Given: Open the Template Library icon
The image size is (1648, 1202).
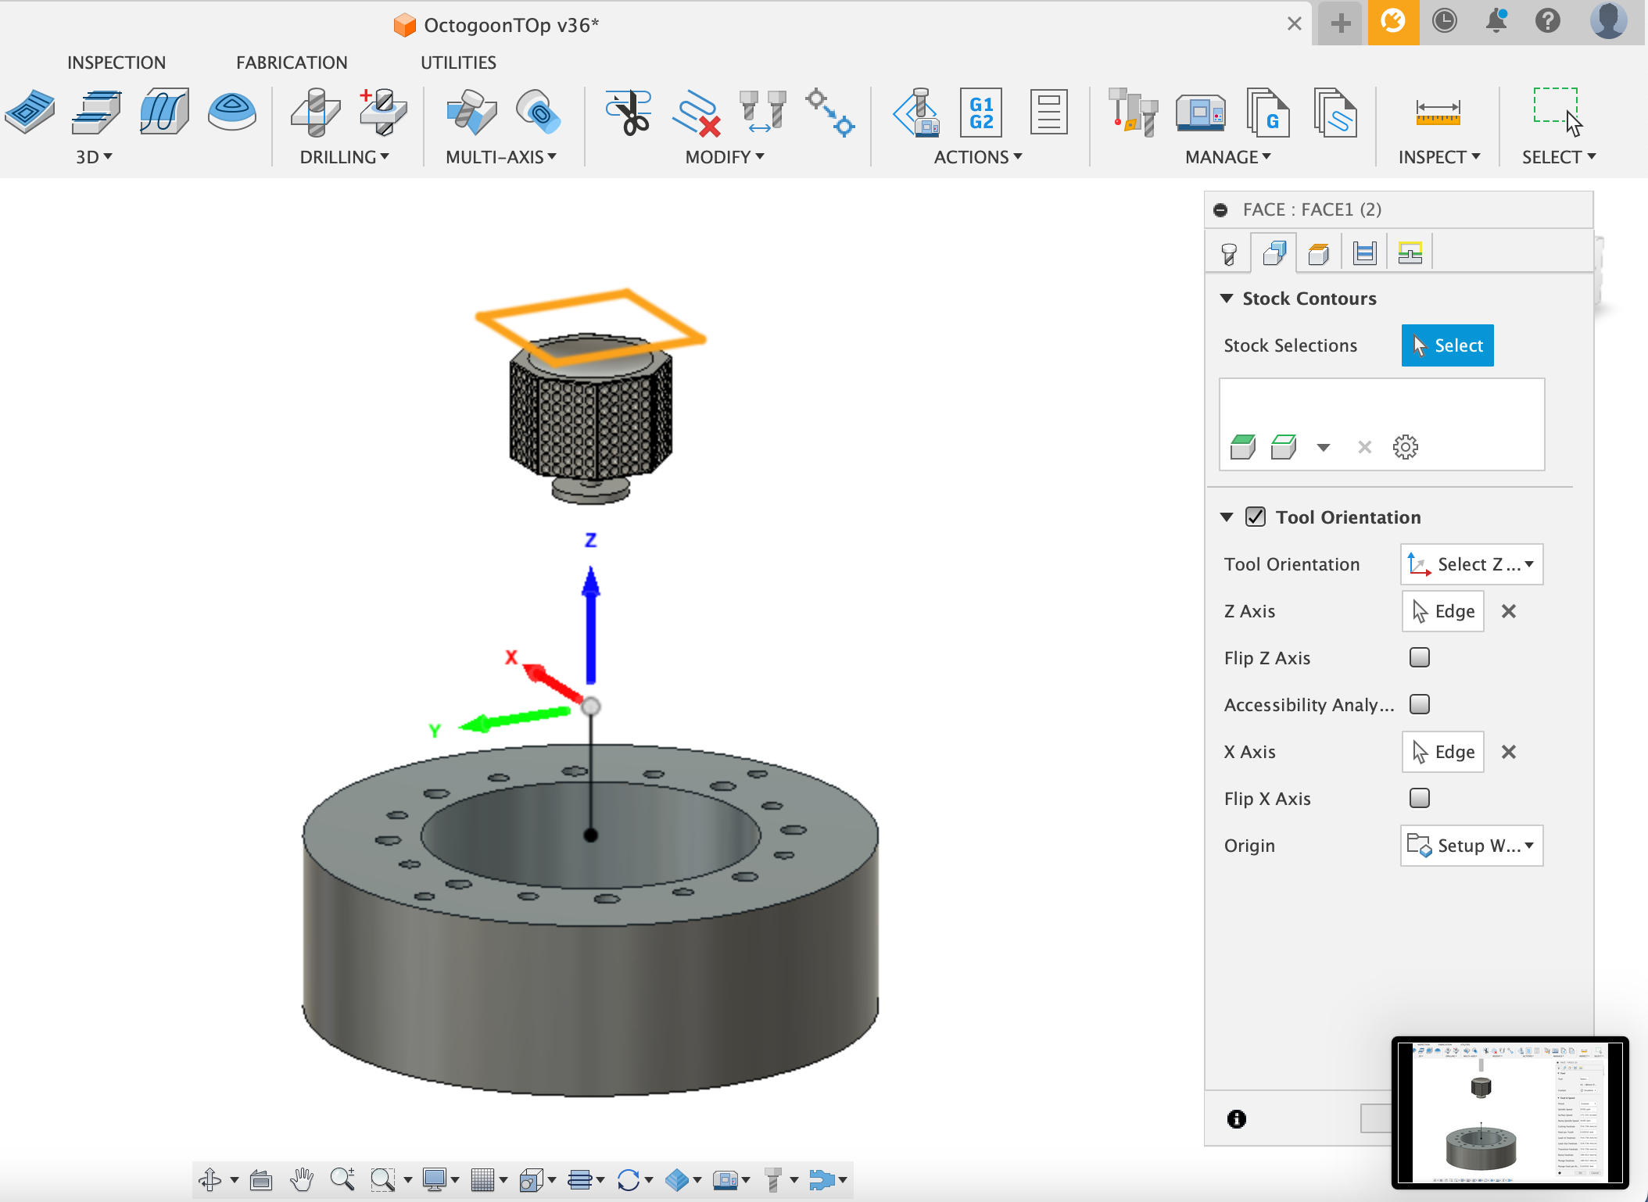Looking at the screenshot, I should 1335,112.
